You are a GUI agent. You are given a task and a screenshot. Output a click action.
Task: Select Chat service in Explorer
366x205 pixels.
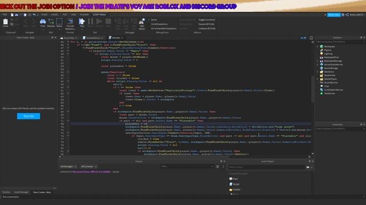point(326,86)
